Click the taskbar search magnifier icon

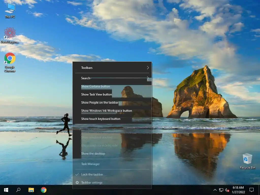(18, 190)
